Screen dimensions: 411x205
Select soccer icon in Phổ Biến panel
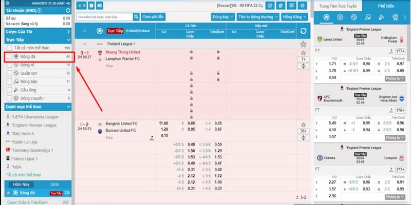pos(326,17)
